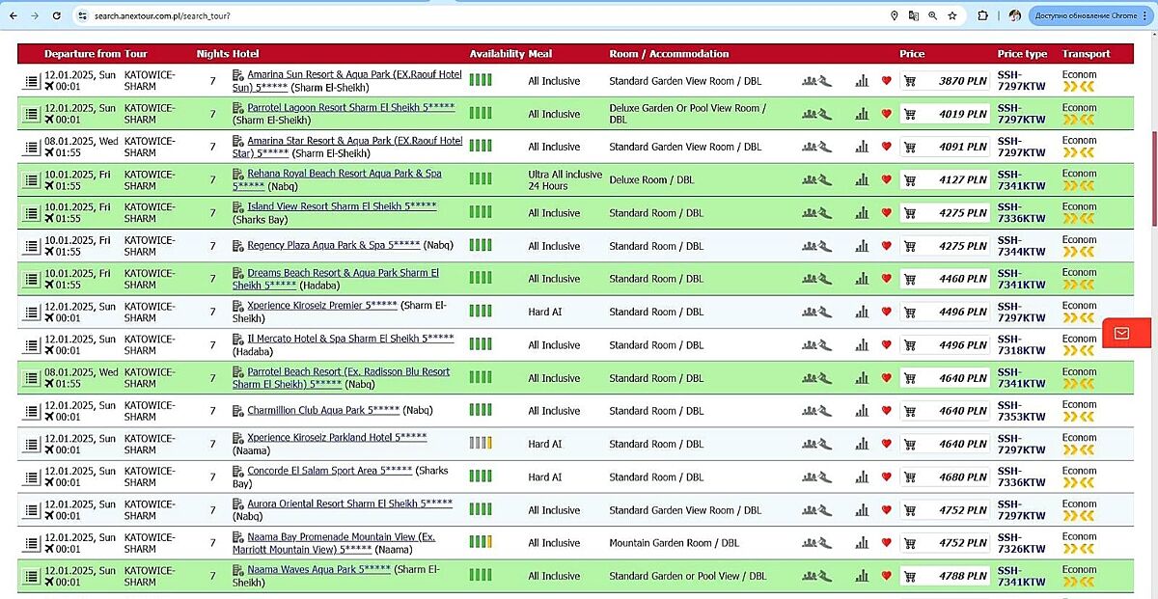Expand the list icon for Dreams Beach Resort row
Viewport: 1158px width, 599px height.
[x=31, y=280]
